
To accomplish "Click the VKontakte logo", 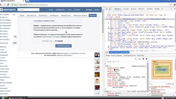I will tap(8, 10).
